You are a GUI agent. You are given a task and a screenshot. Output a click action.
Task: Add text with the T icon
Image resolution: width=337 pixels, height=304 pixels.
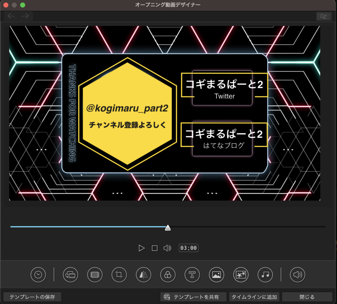coord(192,275)
